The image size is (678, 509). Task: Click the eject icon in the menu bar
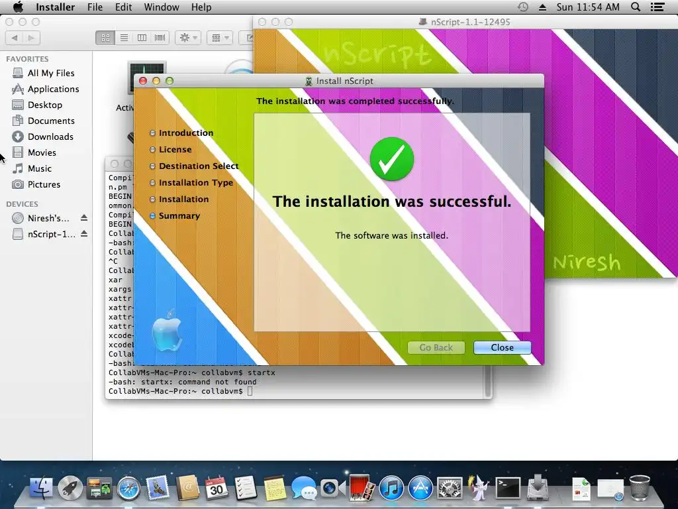click(542, 7)
